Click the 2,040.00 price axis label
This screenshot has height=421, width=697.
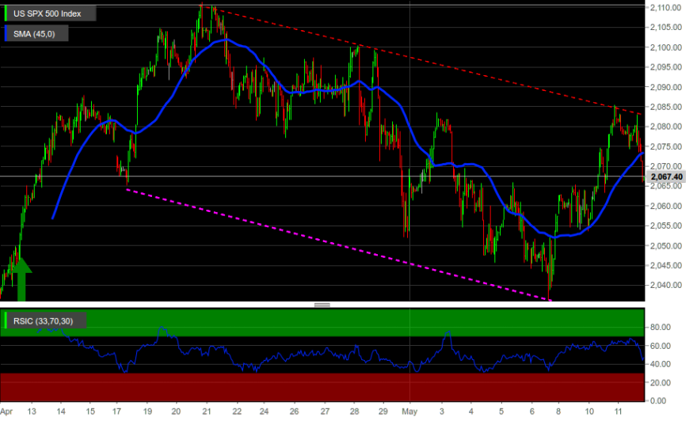point(665,285)
